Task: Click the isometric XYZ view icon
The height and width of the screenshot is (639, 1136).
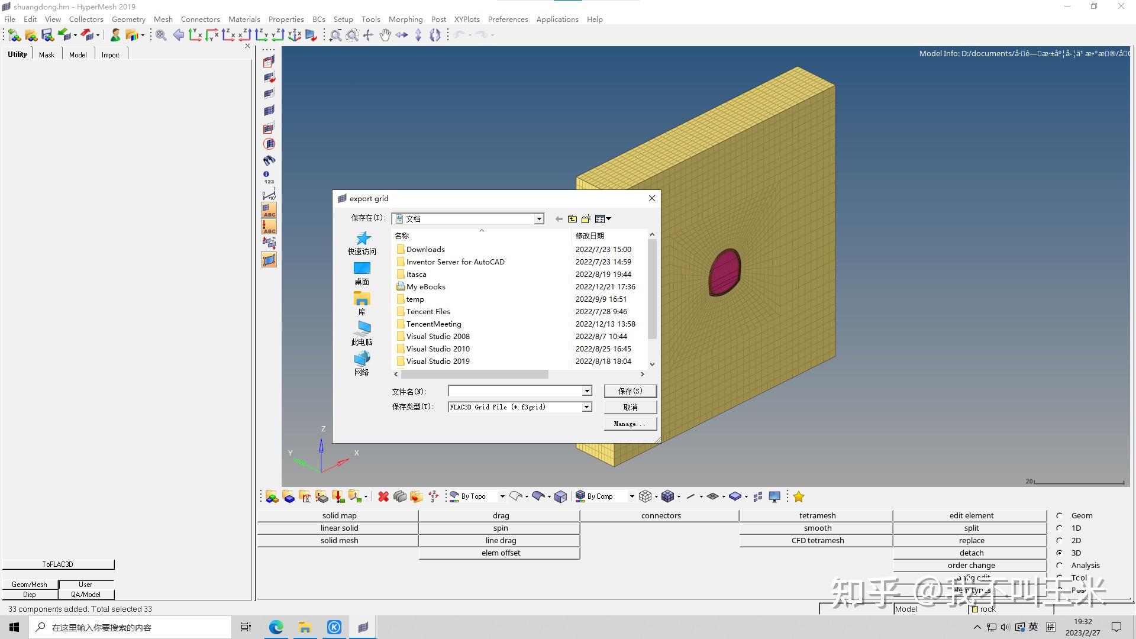Action: point(294,35)
